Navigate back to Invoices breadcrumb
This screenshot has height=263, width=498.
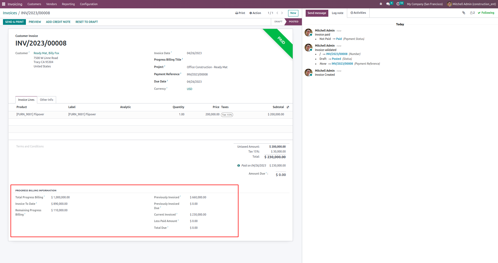(10, 13)
